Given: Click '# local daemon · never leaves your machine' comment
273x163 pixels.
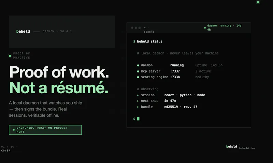Looking at the screenshot, I should [x=178, y=53].
